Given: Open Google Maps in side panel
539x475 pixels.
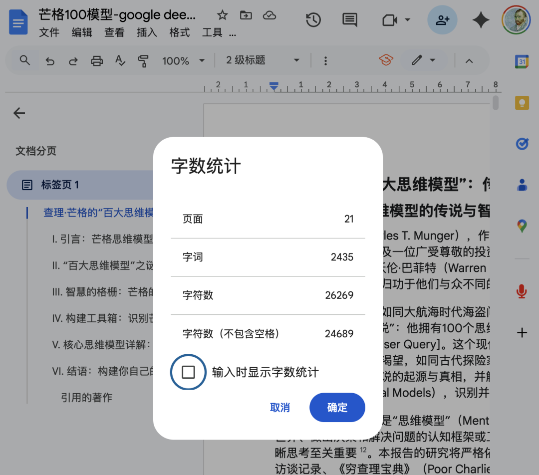Looking at the screenshot, I should tap(522, 226).
